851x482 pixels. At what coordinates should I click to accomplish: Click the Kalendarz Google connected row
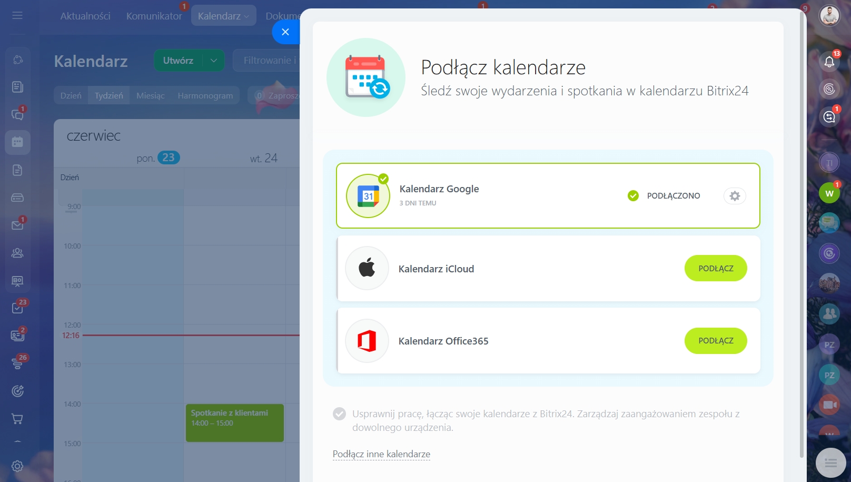coord(548,196)
